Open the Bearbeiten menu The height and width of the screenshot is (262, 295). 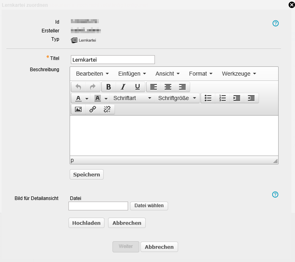92,74
